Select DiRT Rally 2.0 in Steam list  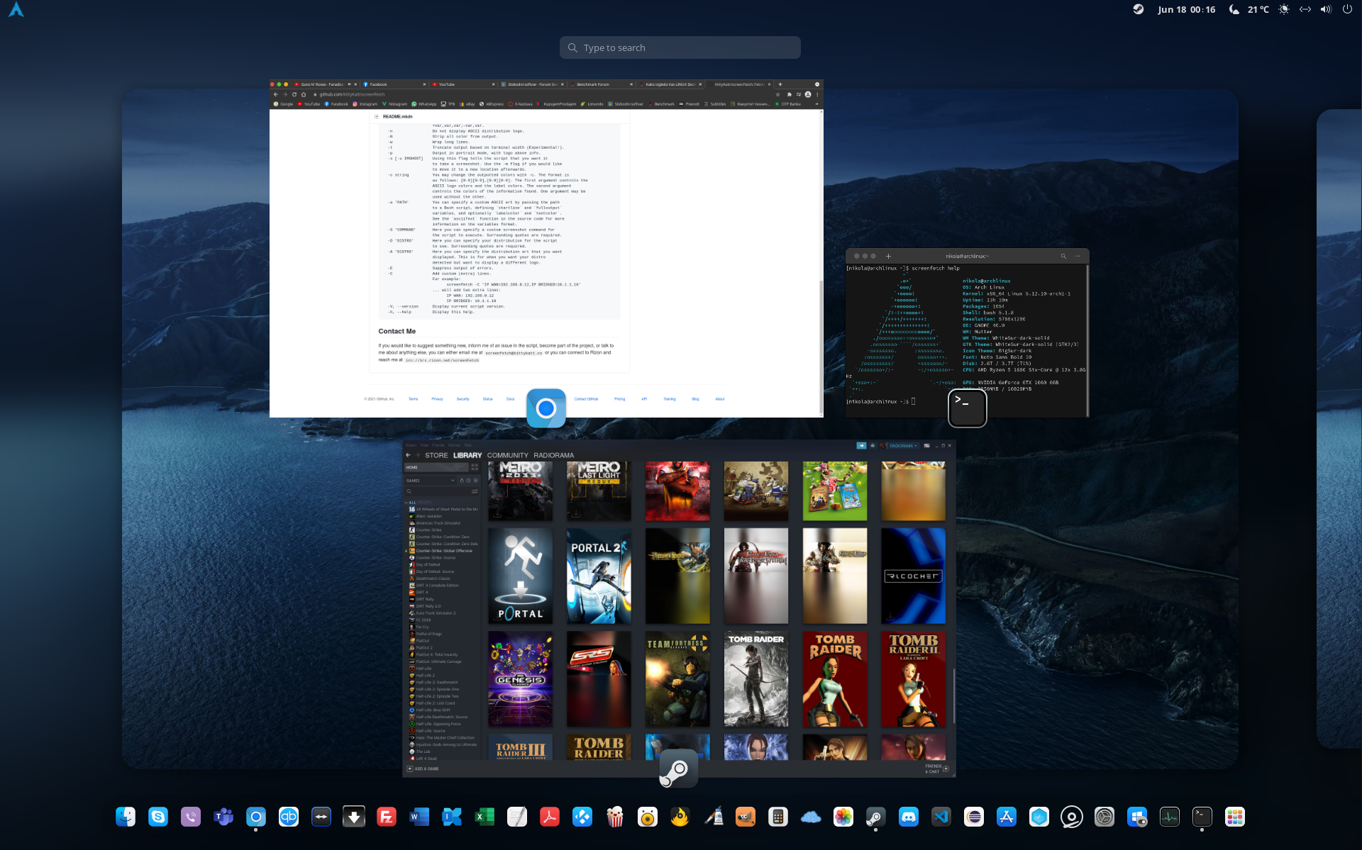tap(428, 606)
